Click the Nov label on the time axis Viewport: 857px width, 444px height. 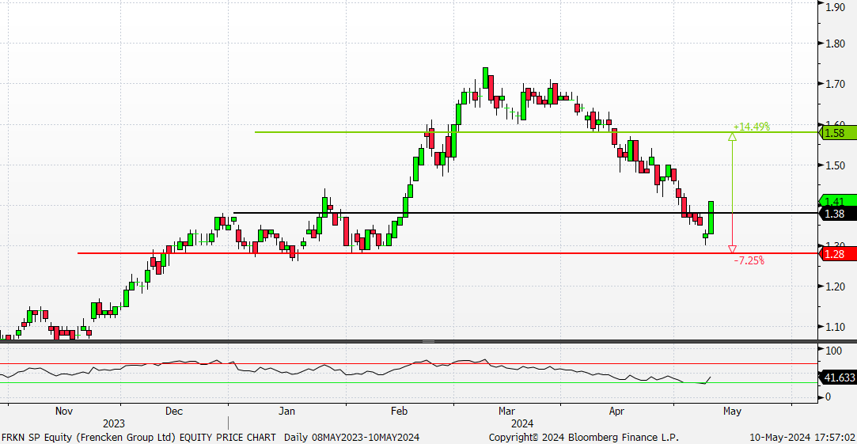pyautogui.click(x=64, y=412)
